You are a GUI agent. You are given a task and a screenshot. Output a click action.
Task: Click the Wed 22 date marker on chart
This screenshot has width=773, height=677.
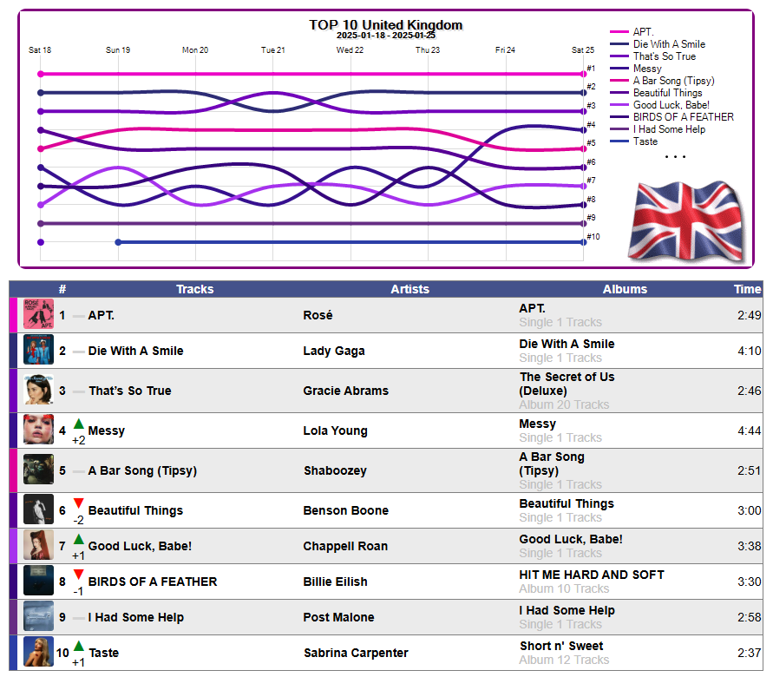pos(350,49)
